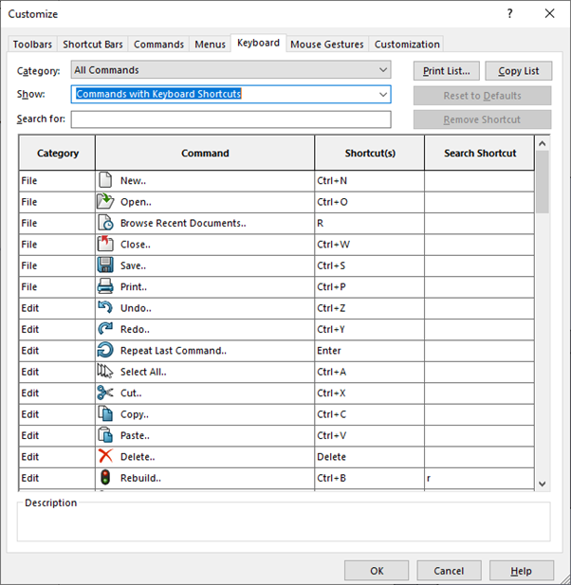Click the New document icon
Screen dimensions: 571x585
pyautogui.click(x=105, y=180)
